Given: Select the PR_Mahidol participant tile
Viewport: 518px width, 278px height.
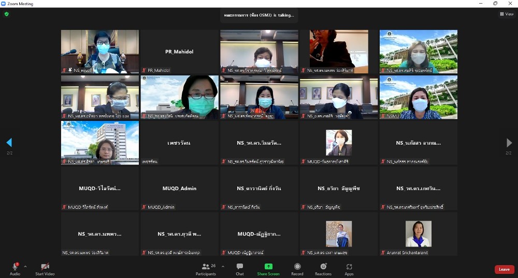Looking at the screenshot, I should (x=180, y=52).
